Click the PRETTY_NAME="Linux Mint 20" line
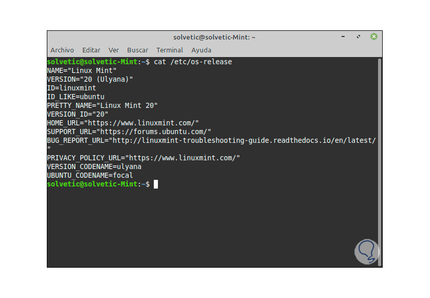This screenshot has width=430, height=298. point(102,106)
